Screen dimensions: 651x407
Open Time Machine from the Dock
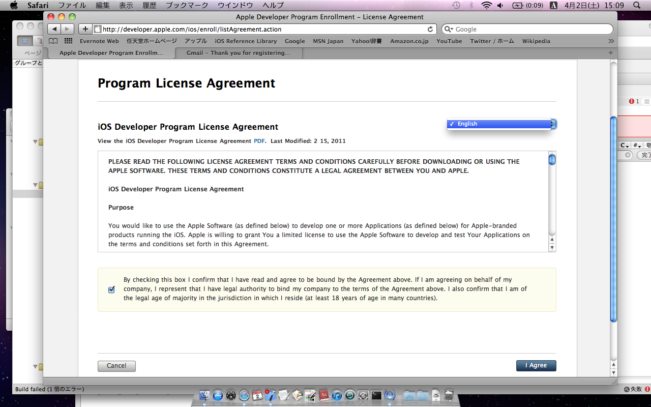[x=350, y=395]
